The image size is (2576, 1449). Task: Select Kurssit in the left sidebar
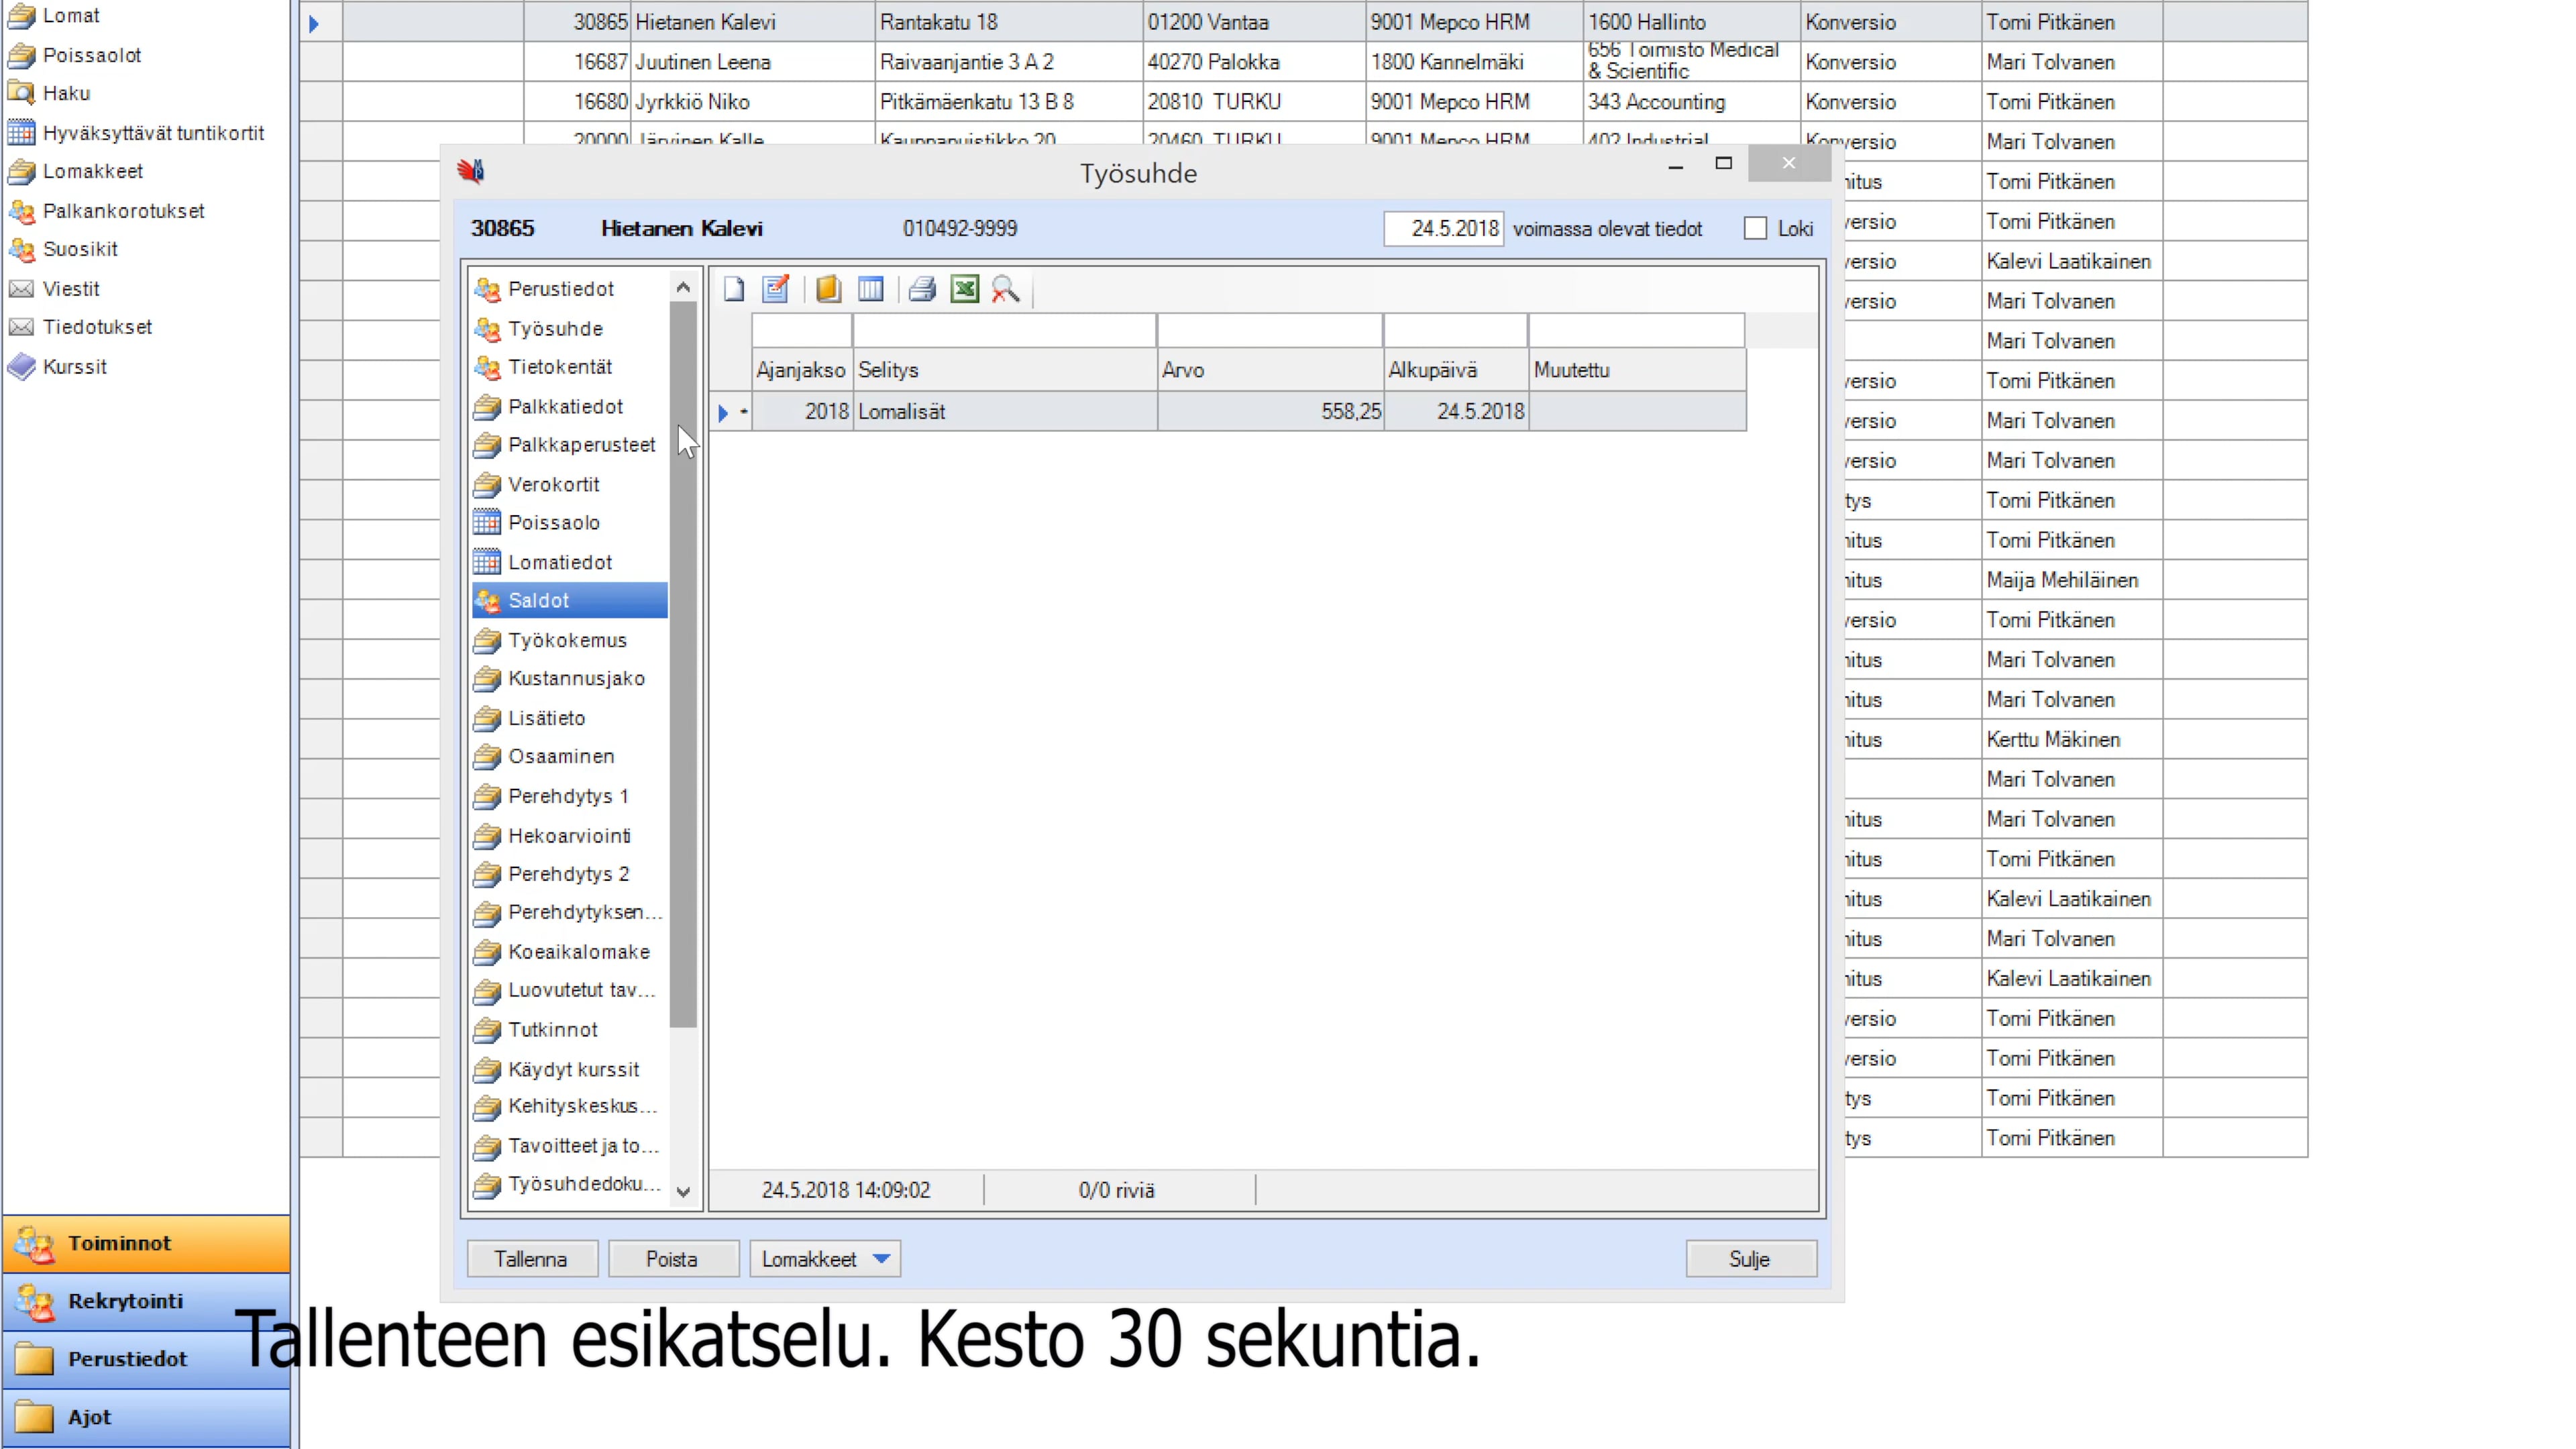[x=74, y=367]
